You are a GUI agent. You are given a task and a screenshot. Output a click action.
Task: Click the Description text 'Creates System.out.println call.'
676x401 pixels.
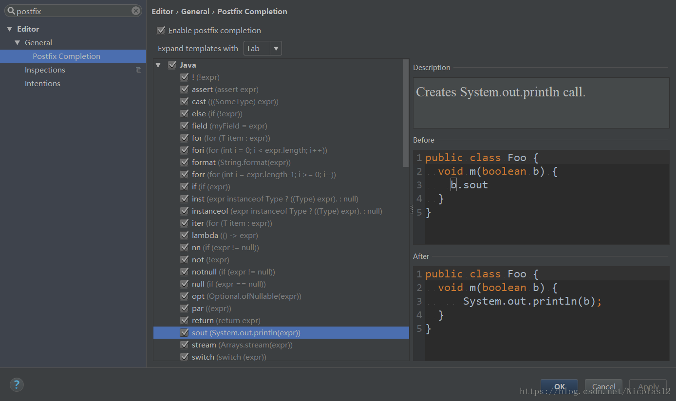point(501,92)
